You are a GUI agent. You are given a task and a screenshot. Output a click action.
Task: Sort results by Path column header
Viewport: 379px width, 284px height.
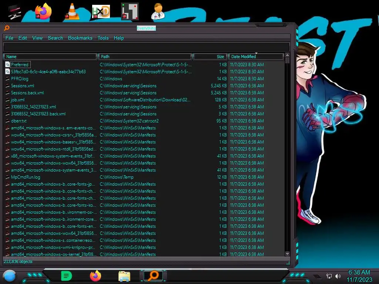point(145,57)
